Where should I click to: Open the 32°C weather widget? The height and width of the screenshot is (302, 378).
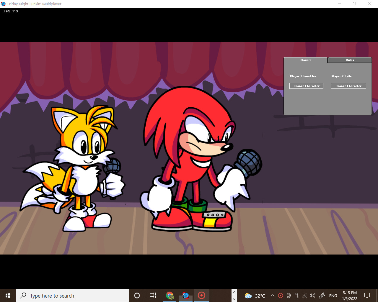(255, 296)
